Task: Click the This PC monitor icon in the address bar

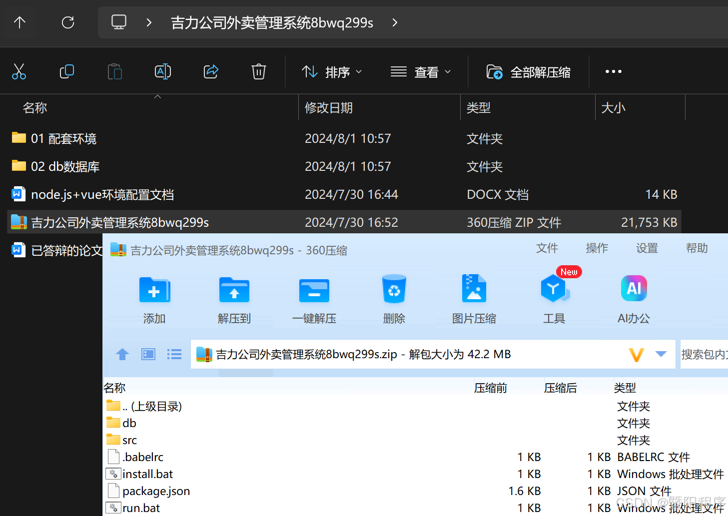Action: pyautogui.click(x=119, y=22)
